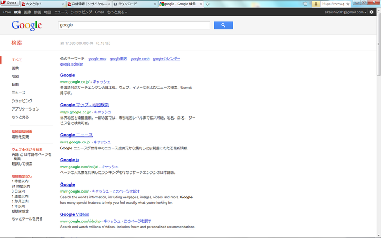The image size is (381, 238).
Task: Open 動画 in the black top bar
Action: 38,12
